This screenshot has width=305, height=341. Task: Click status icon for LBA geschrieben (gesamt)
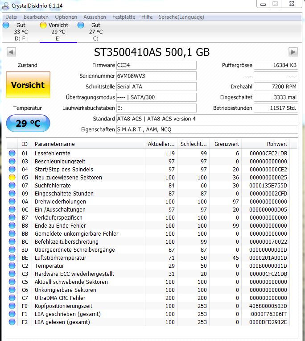(12, 314)
